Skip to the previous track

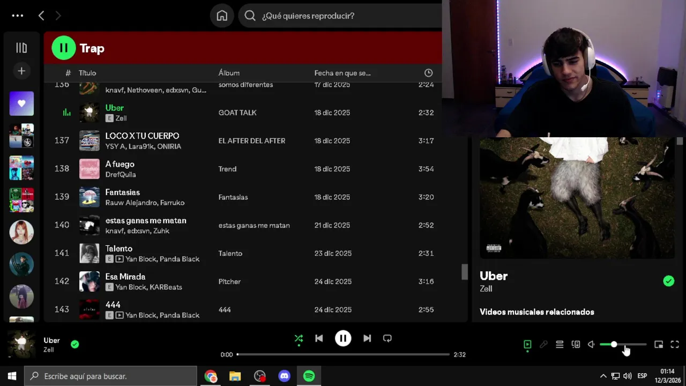pos(319,338)
